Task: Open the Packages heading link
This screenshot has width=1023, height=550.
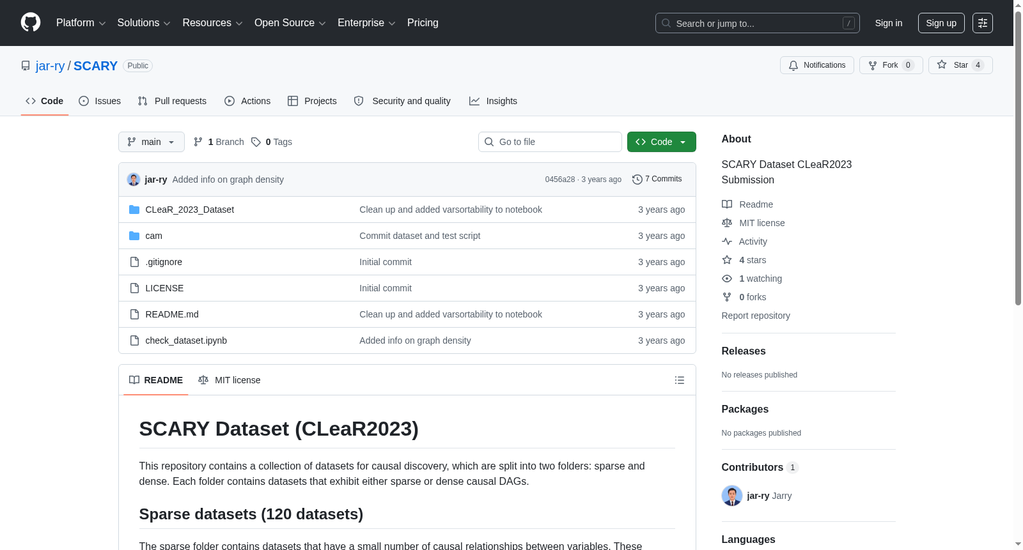Action: pos(745,409)
